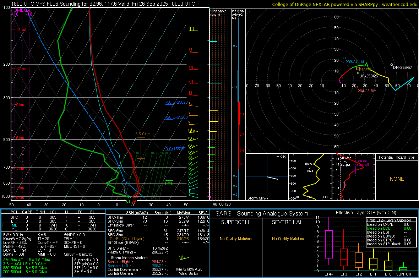
Task: Select the SFC-6km shear row
Action: pyautogui.click(x=158, y=231)
